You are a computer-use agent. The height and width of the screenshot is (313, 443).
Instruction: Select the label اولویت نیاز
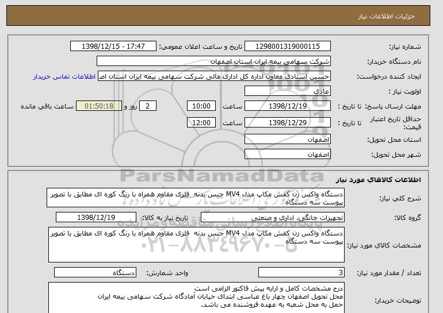[405, 92]
